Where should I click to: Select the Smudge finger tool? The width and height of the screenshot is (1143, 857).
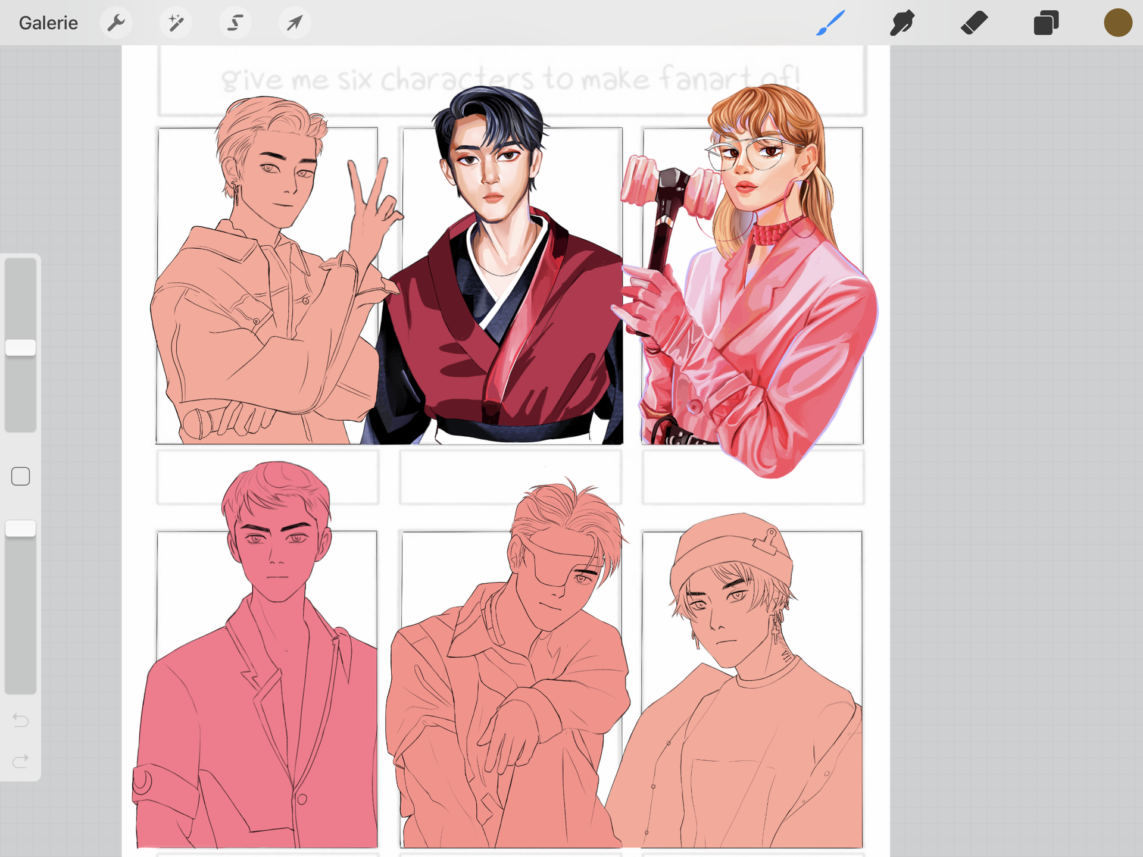pos(902,23)
